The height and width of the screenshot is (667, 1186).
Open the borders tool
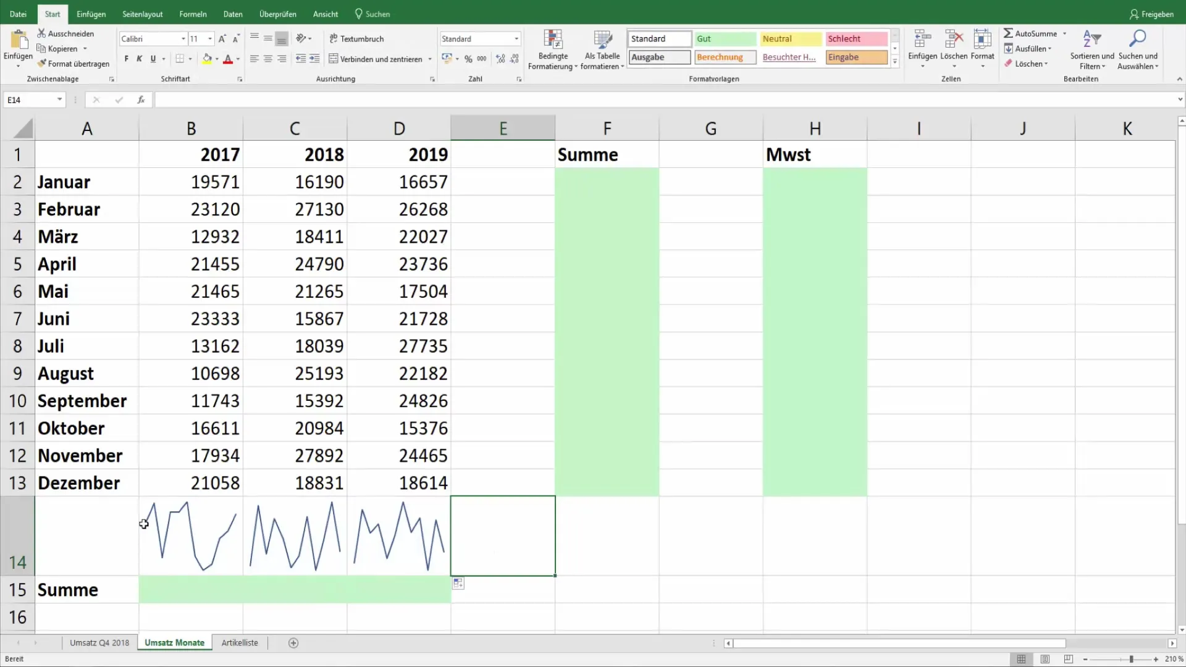coord(180,59)
